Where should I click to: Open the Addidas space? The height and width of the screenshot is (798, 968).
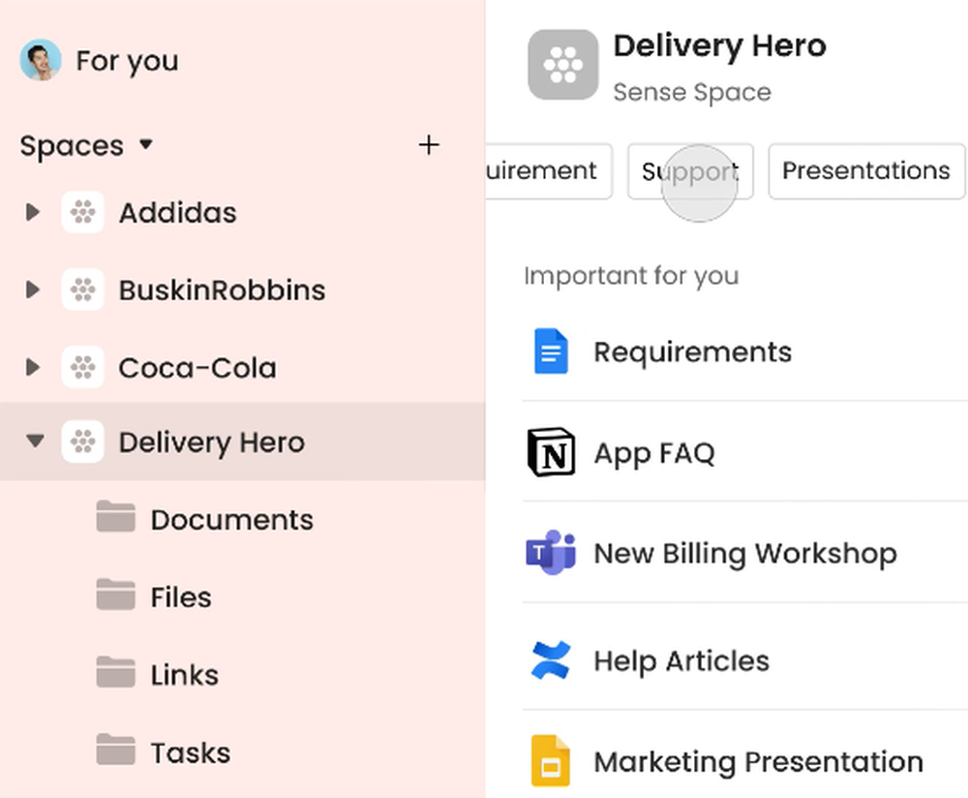(x=178, y=213)
